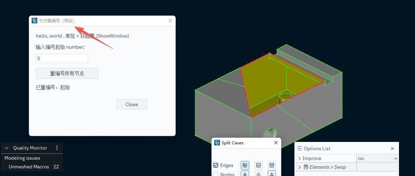Click the 重编号所有节点 button
415x176 pixels.
(67, 73)
